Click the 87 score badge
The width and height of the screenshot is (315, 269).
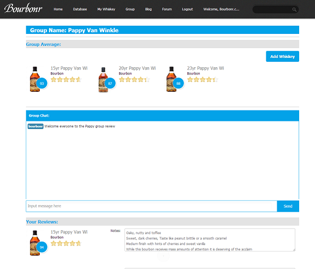click(110, 83)
